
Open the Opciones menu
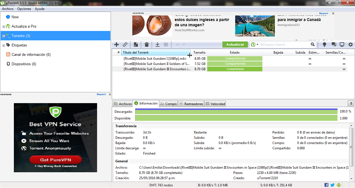tap(24, 9)
